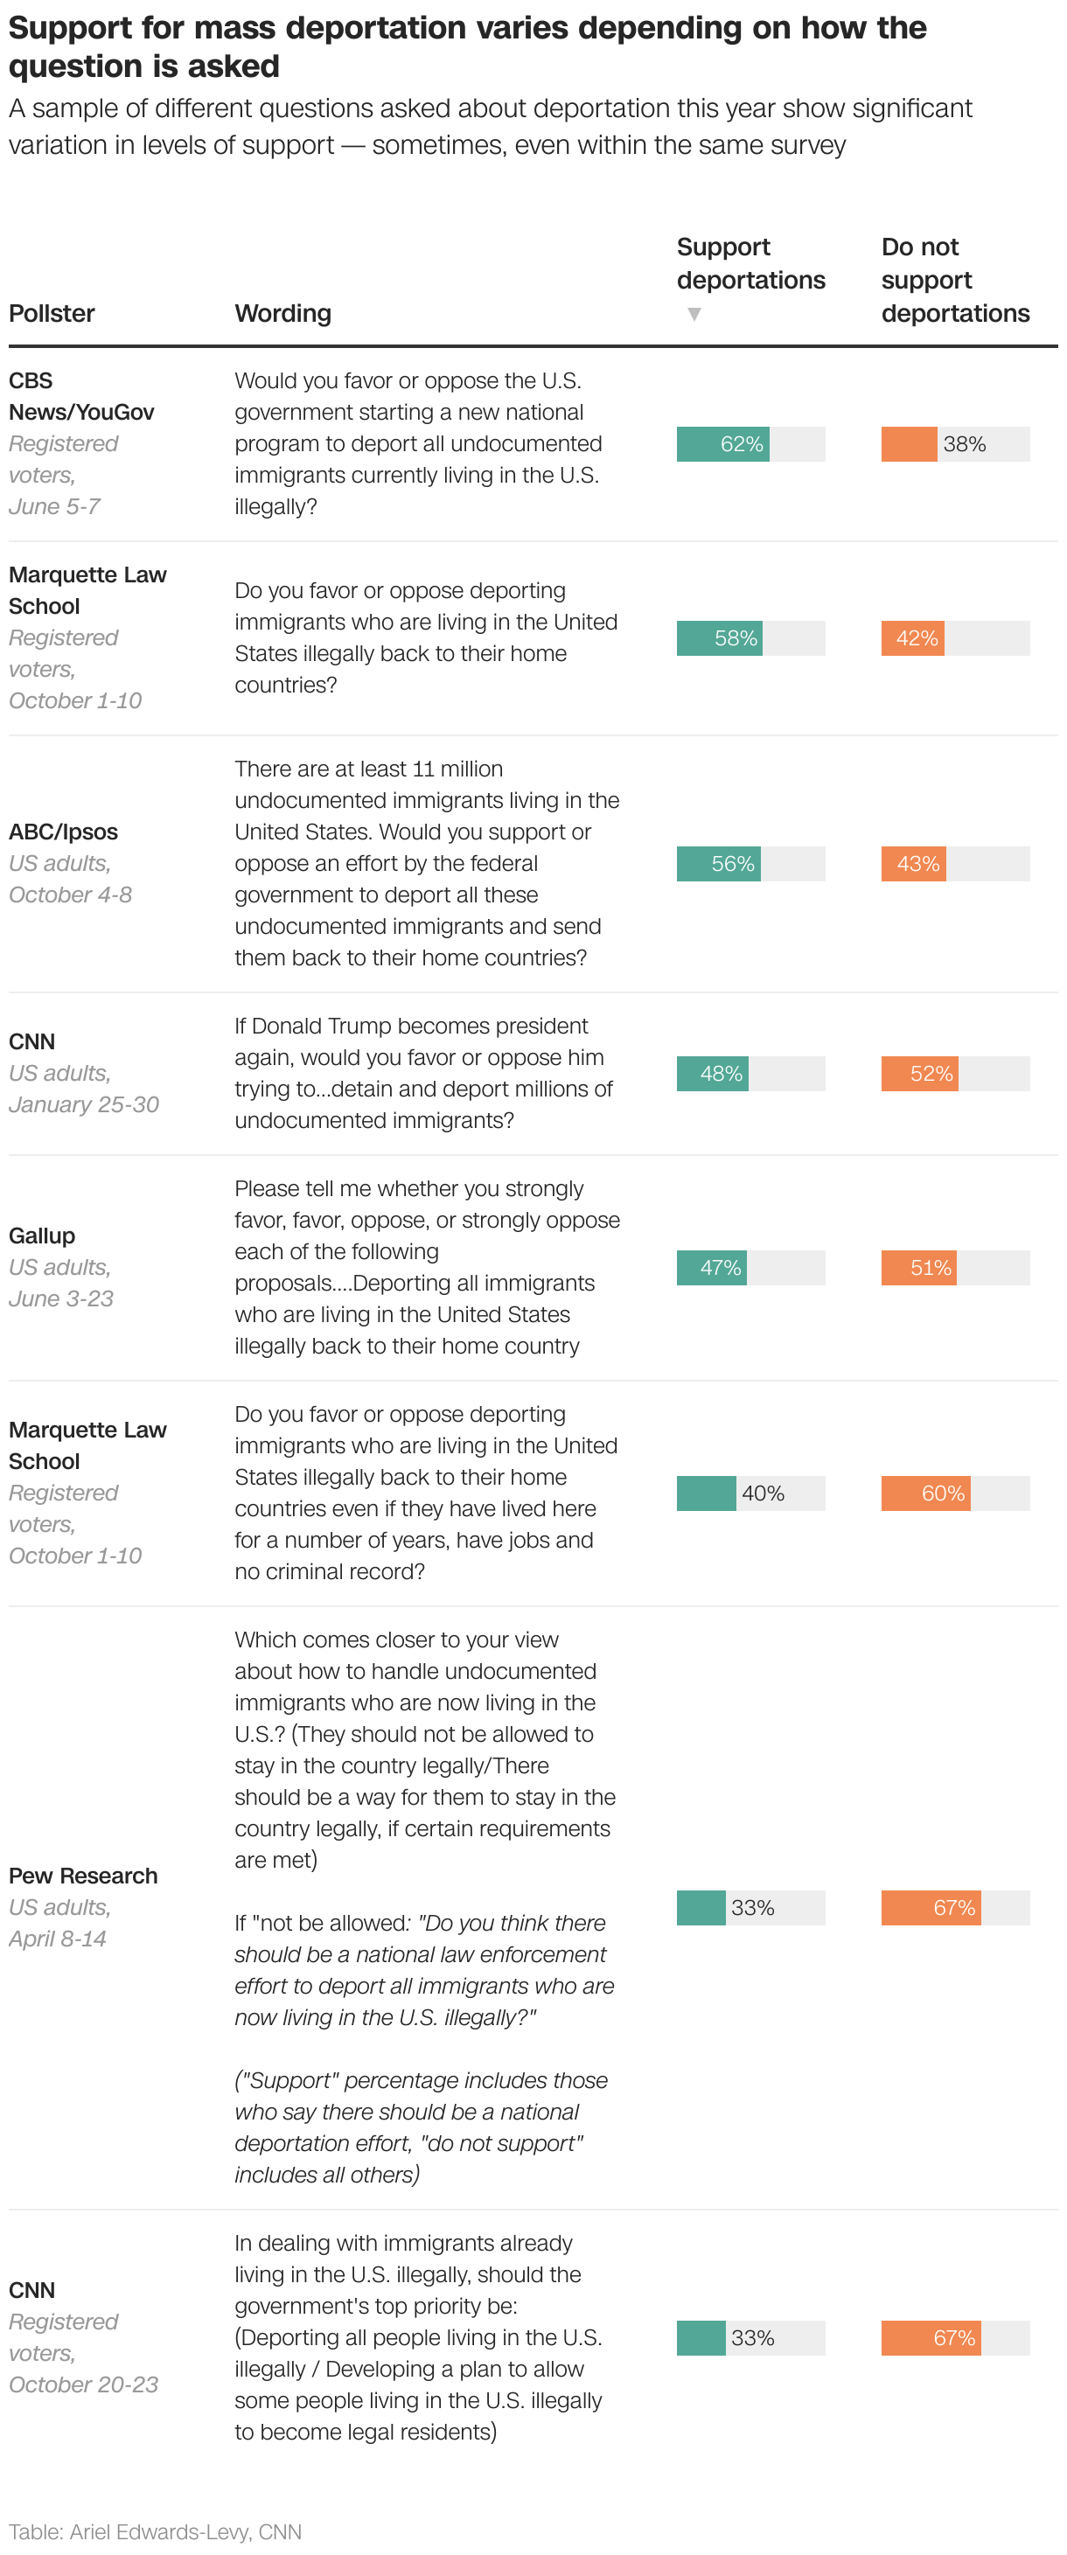Click the chart headline about mass deportation
Image resolution: width=1067 pixels, height=2555 pixels.
point(467,46)
